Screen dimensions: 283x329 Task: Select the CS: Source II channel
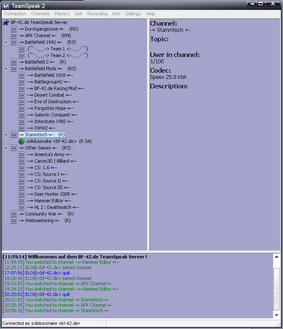pyautogui.click(x=48, y=181)
